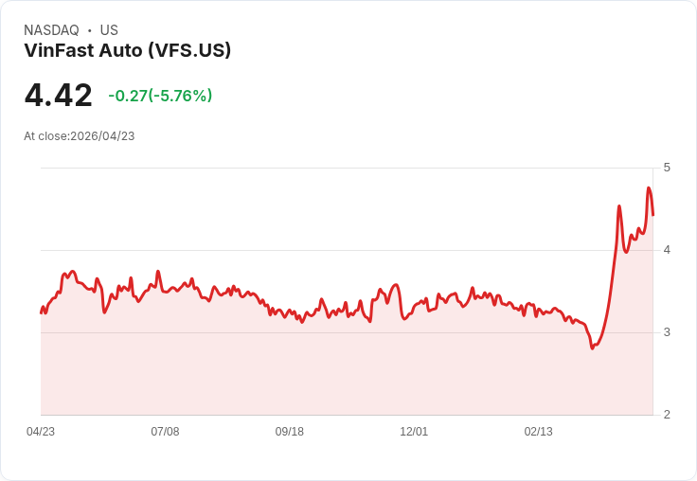
Task: Click the -0.27(-5.76%) change value
Action: (160, 96)
